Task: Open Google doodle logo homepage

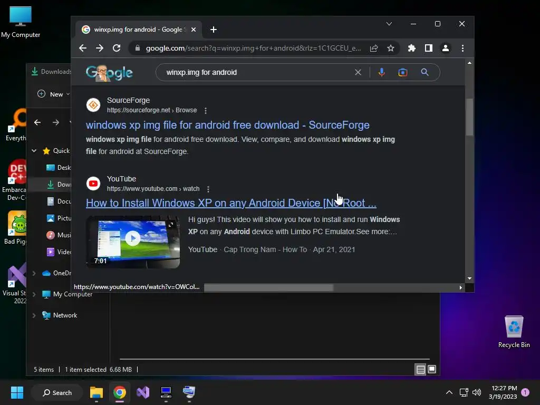Action: point(109,73)
